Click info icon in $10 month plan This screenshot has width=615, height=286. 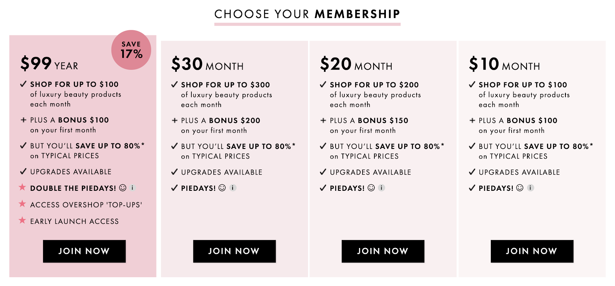pyautogui.click(x=530, y=188)
